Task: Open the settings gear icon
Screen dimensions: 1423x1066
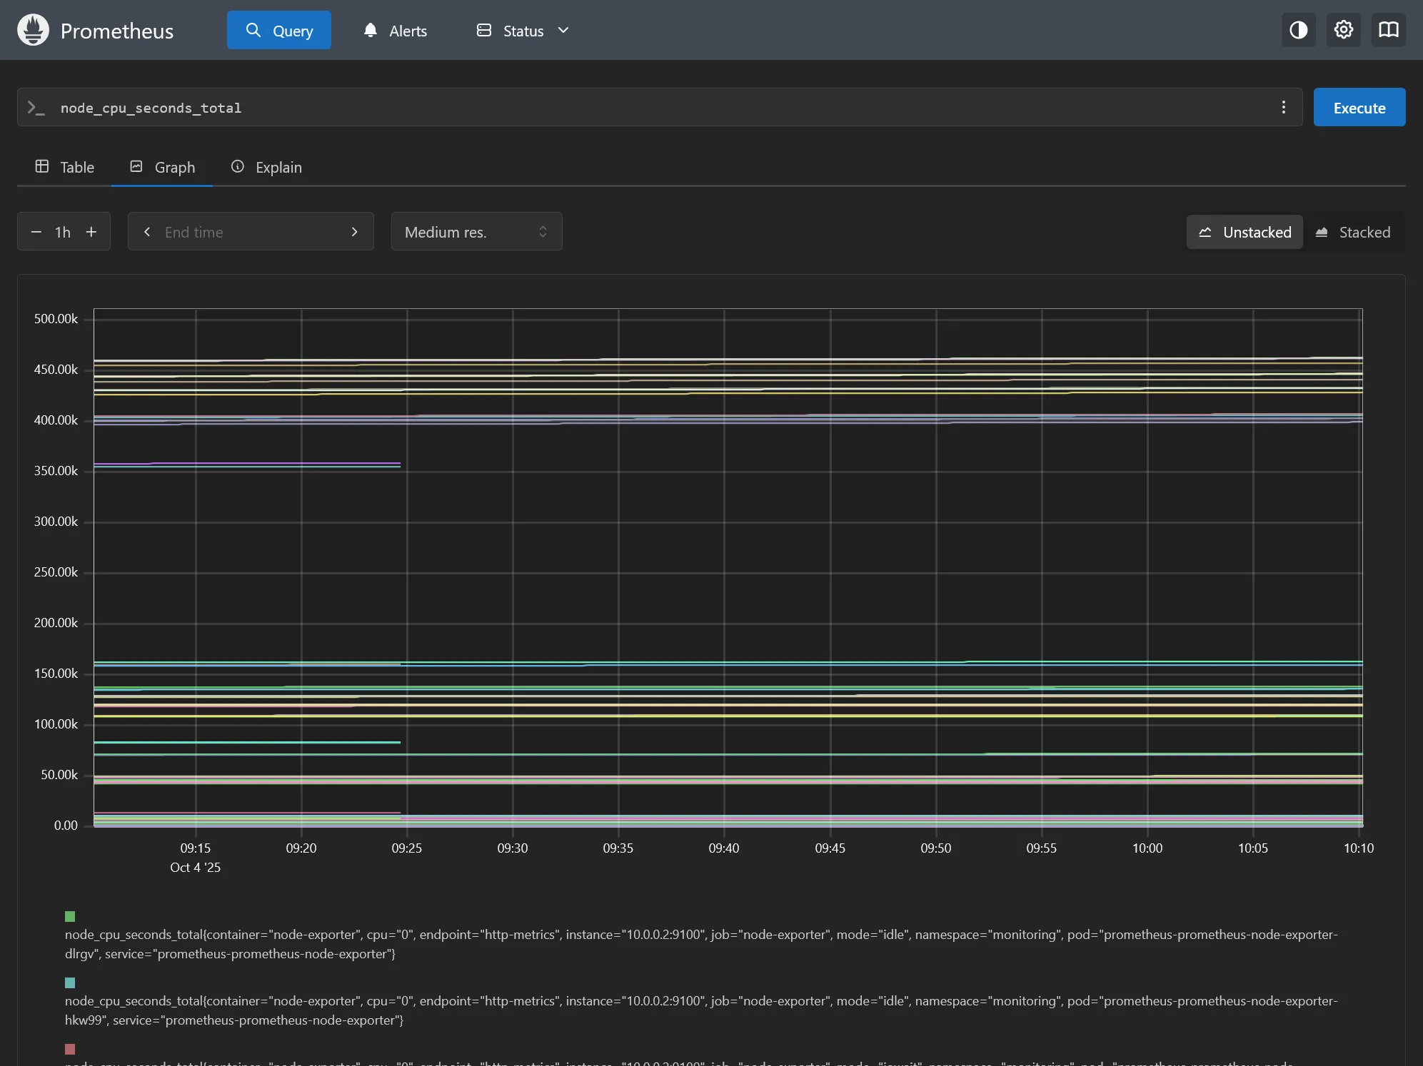Action: (x=1343, y=30)
